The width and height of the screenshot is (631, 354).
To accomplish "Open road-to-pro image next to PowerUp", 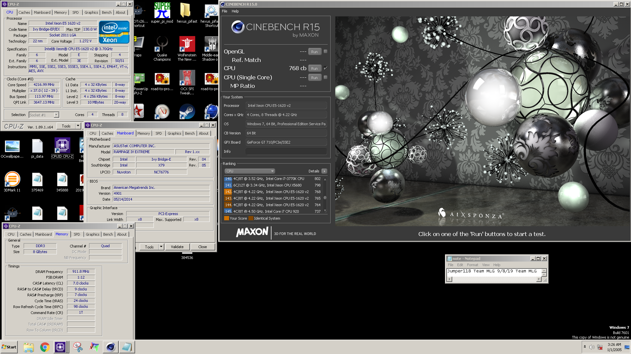I will click(x=162, y=82).
